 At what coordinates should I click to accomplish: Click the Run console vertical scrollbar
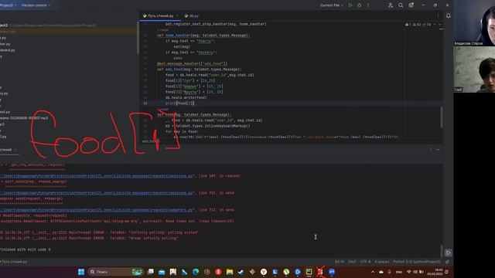coord(442,251)
